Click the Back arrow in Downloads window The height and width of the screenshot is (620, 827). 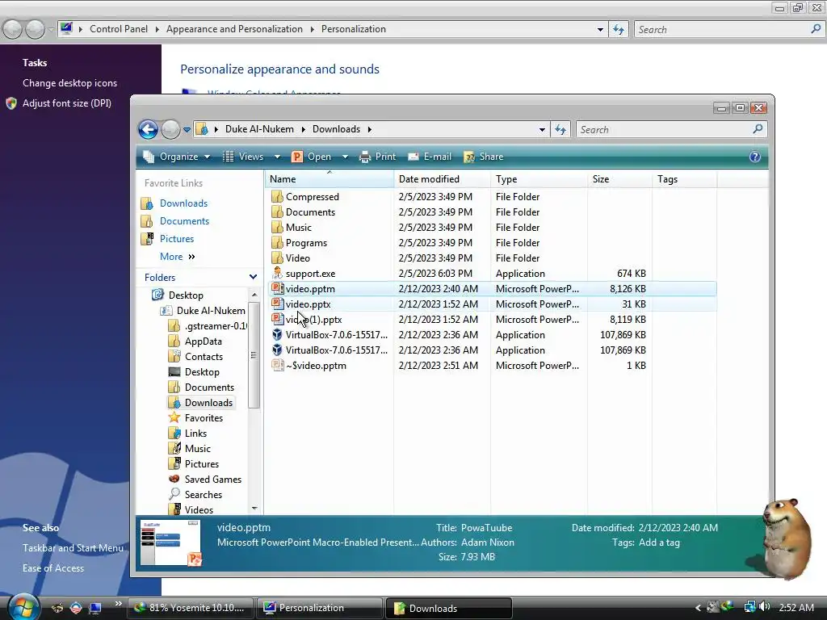point(149,129)
